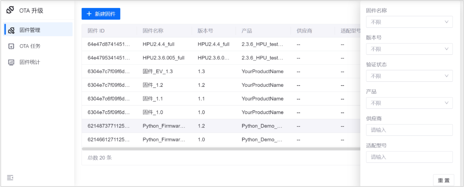Open the 版本号 filter dropdown
Screen dimensions: 464x187
[409, 49]
